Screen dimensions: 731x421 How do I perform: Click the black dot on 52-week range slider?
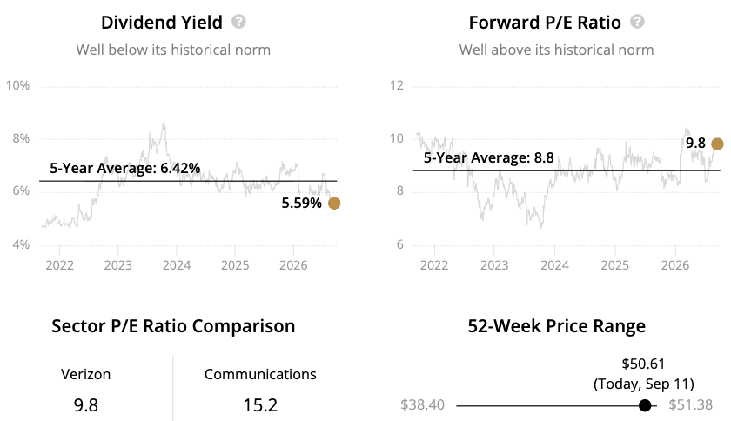click(x=645, y=405)
